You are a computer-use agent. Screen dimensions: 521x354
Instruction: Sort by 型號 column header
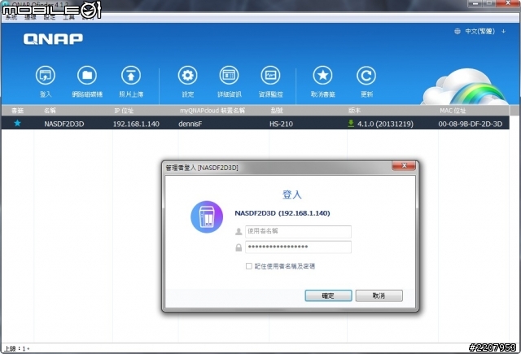coord(277,111)
